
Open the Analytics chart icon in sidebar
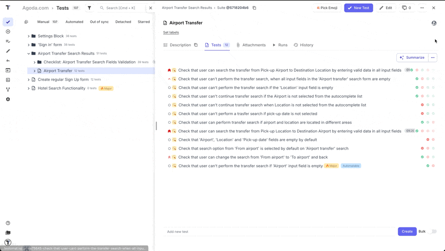(x=8, y=80)
